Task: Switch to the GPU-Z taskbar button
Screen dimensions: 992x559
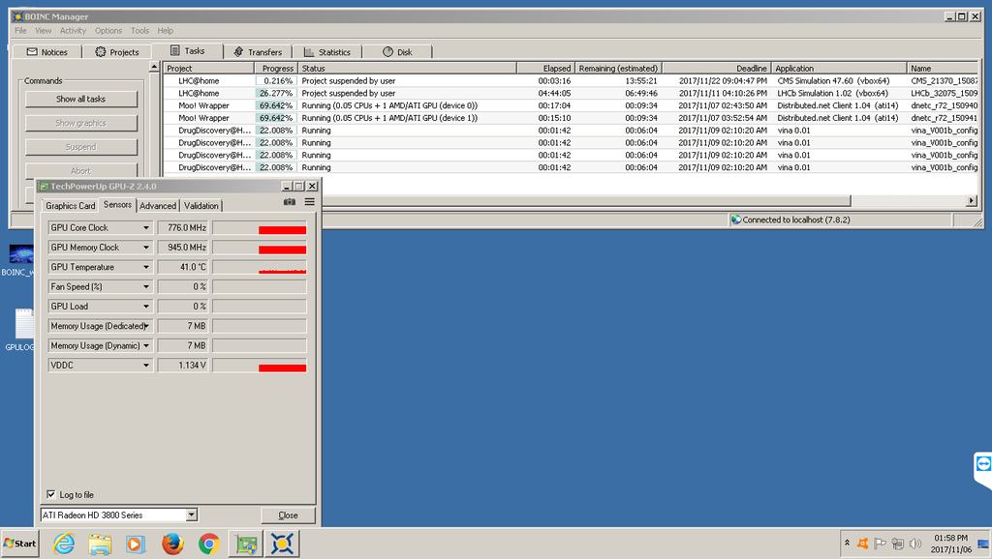Action: click(245, 544)
